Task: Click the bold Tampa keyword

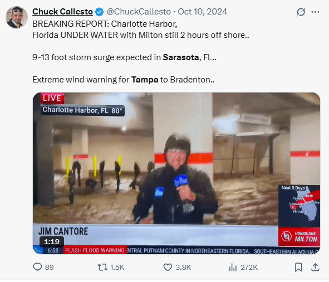Action: click(145, 80)
